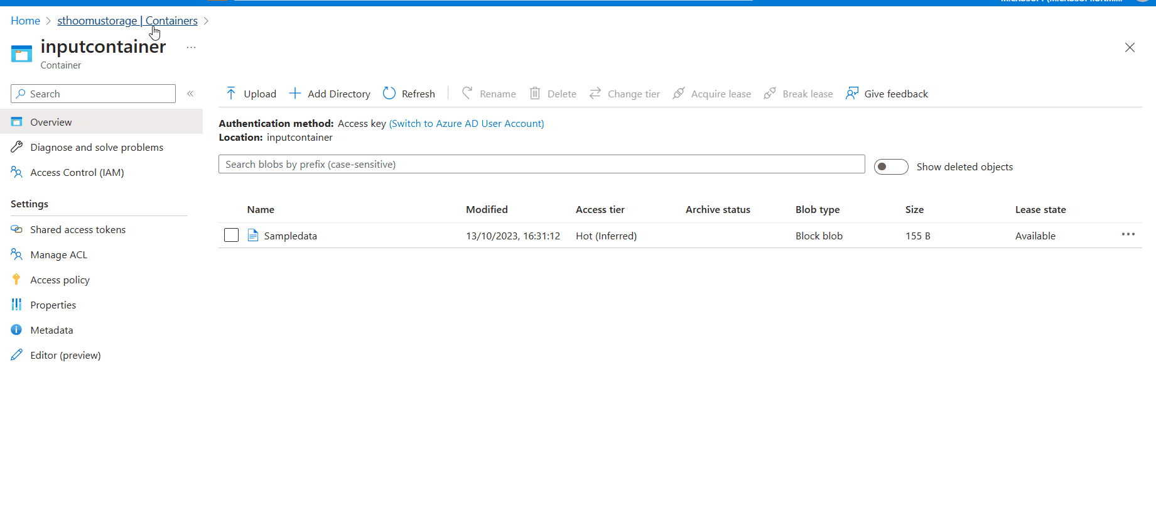The height and width of the screenshot is (529, 1156).
Task: Click the Refresh button label
Action: tap(418, 94)
